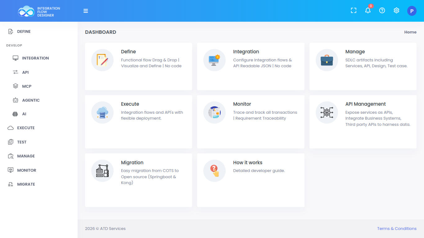Image resolution: width=424 pixels, height=238 pixels.
Task: Open the MCP sidebar item
Action: click(x=27, y=86)
